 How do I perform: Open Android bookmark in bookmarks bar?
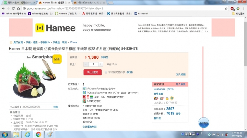[68, 14]
